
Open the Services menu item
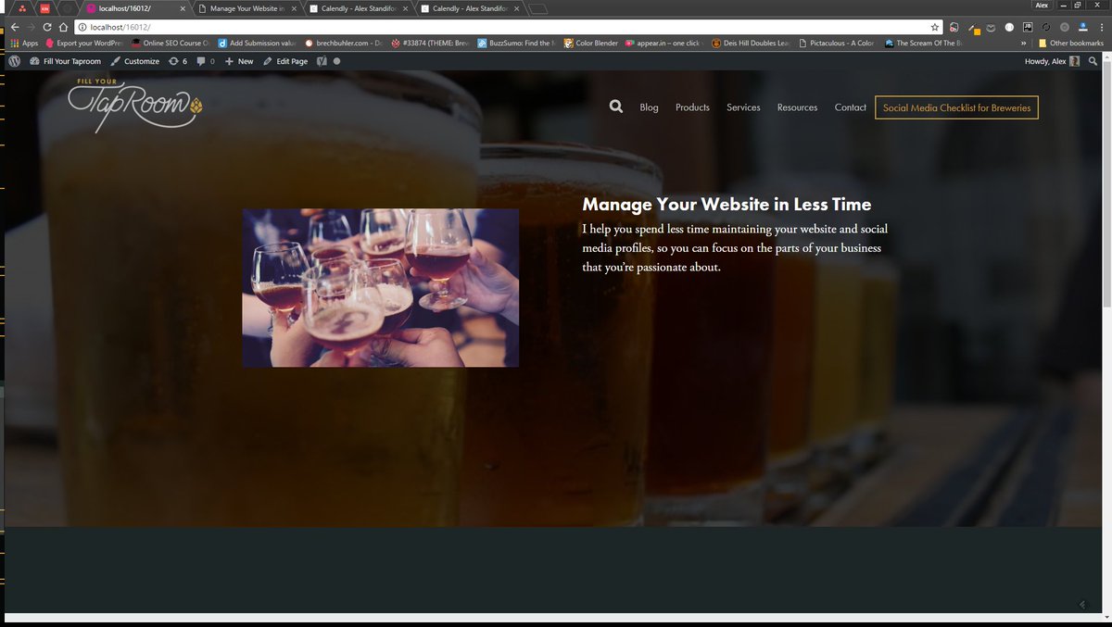coord(743,107)
